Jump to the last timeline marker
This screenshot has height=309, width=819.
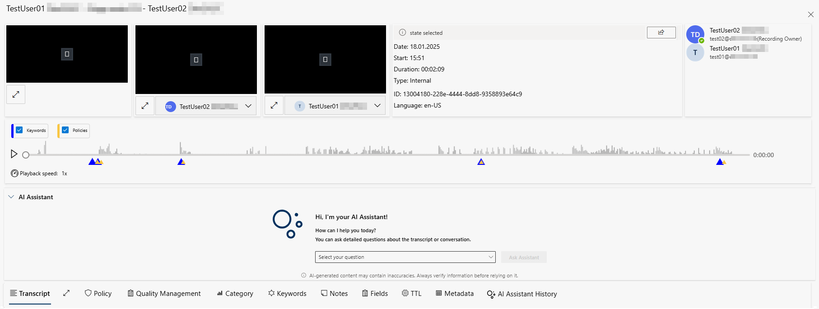[721, 162]
